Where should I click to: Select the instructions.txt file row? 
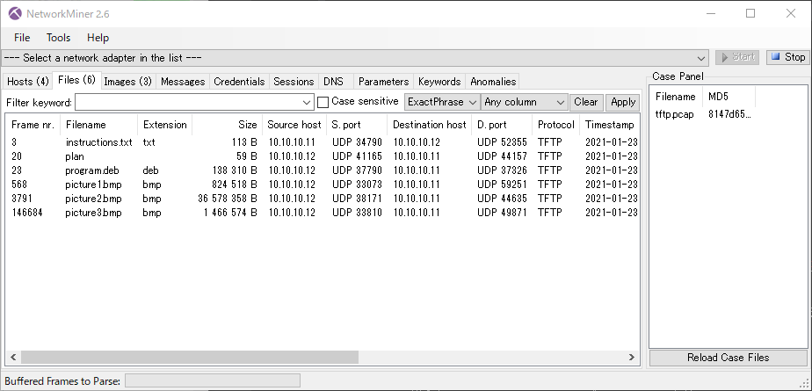[323, 142]
